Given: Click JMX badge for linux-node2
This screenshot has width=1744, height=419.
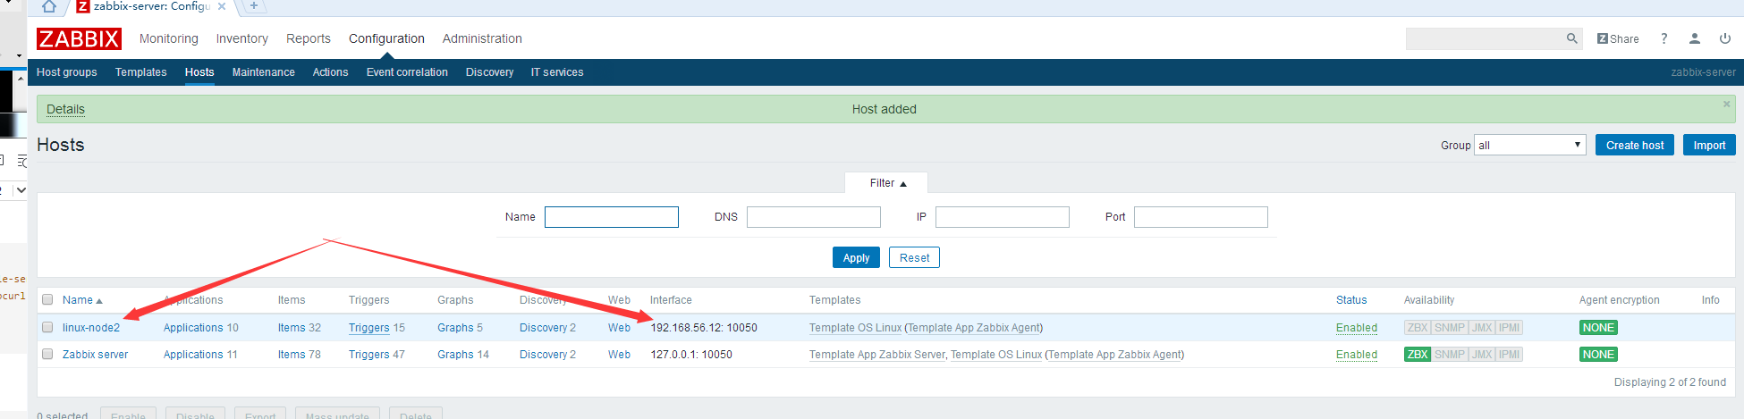Looking at the screenshot, I should click(1482, 328).
